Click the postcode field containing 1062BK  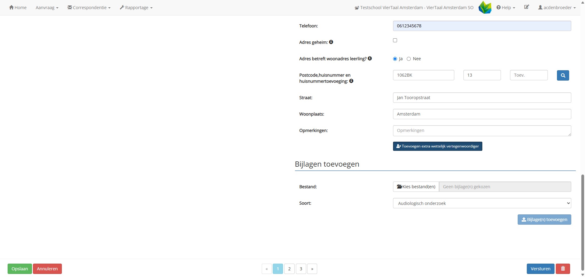coord(424,75)
